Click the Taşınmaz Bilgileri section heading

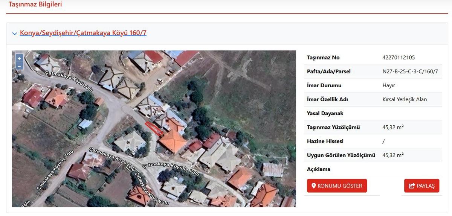[35, 5]
